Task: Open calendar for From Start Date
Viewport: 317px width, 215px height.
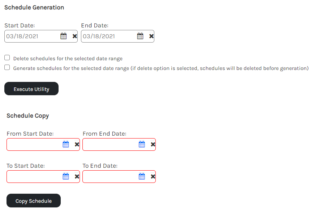Action: point(66,144)
